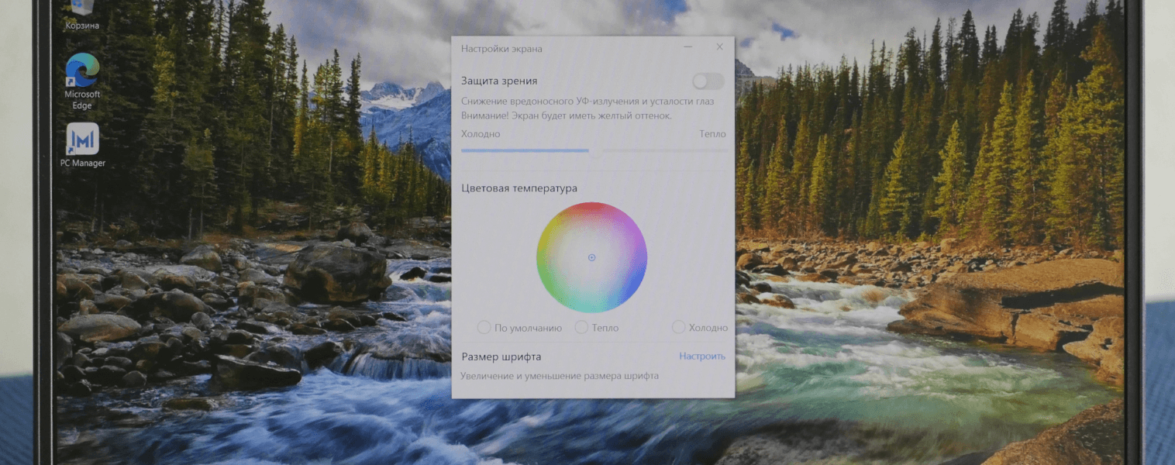Viewport: 1175px width, 465px height.
Task: Minimize the Настройки экрана window
Action: pyautogui.click(x=688, y=47)
